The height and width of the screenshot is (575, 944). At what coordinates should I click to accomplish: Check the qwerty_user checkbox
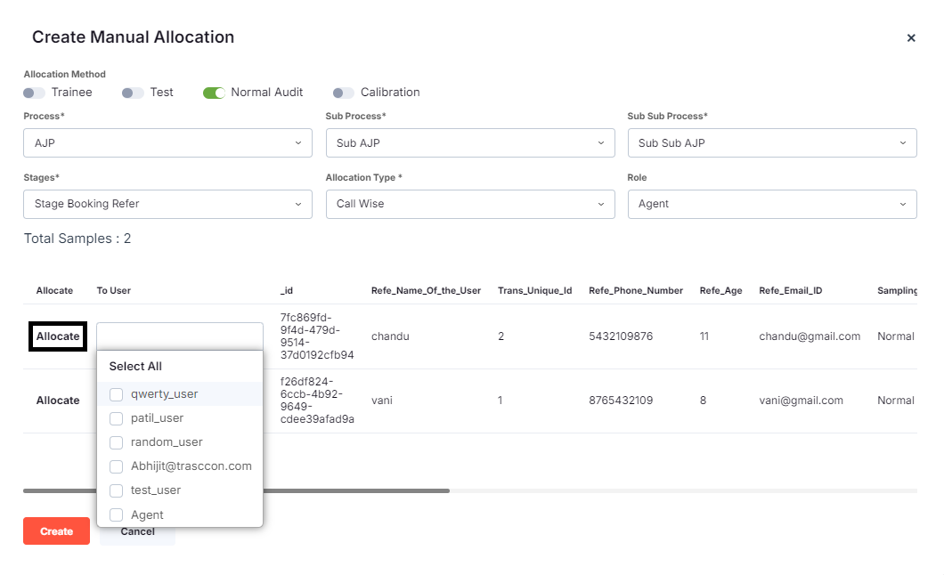[x=116, y=393]
